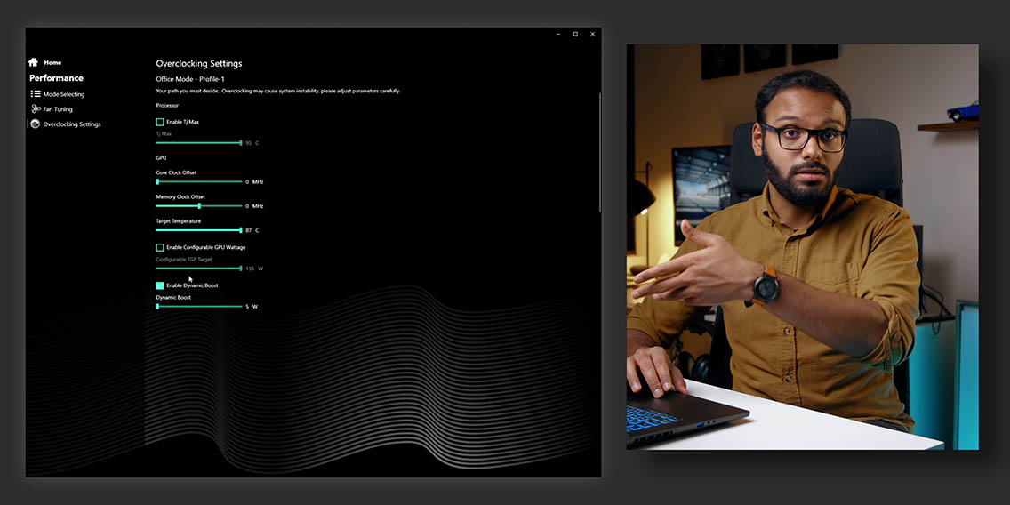Click the presenter video on the right
Screen dimensions: 1010x505
click(802, 246)
